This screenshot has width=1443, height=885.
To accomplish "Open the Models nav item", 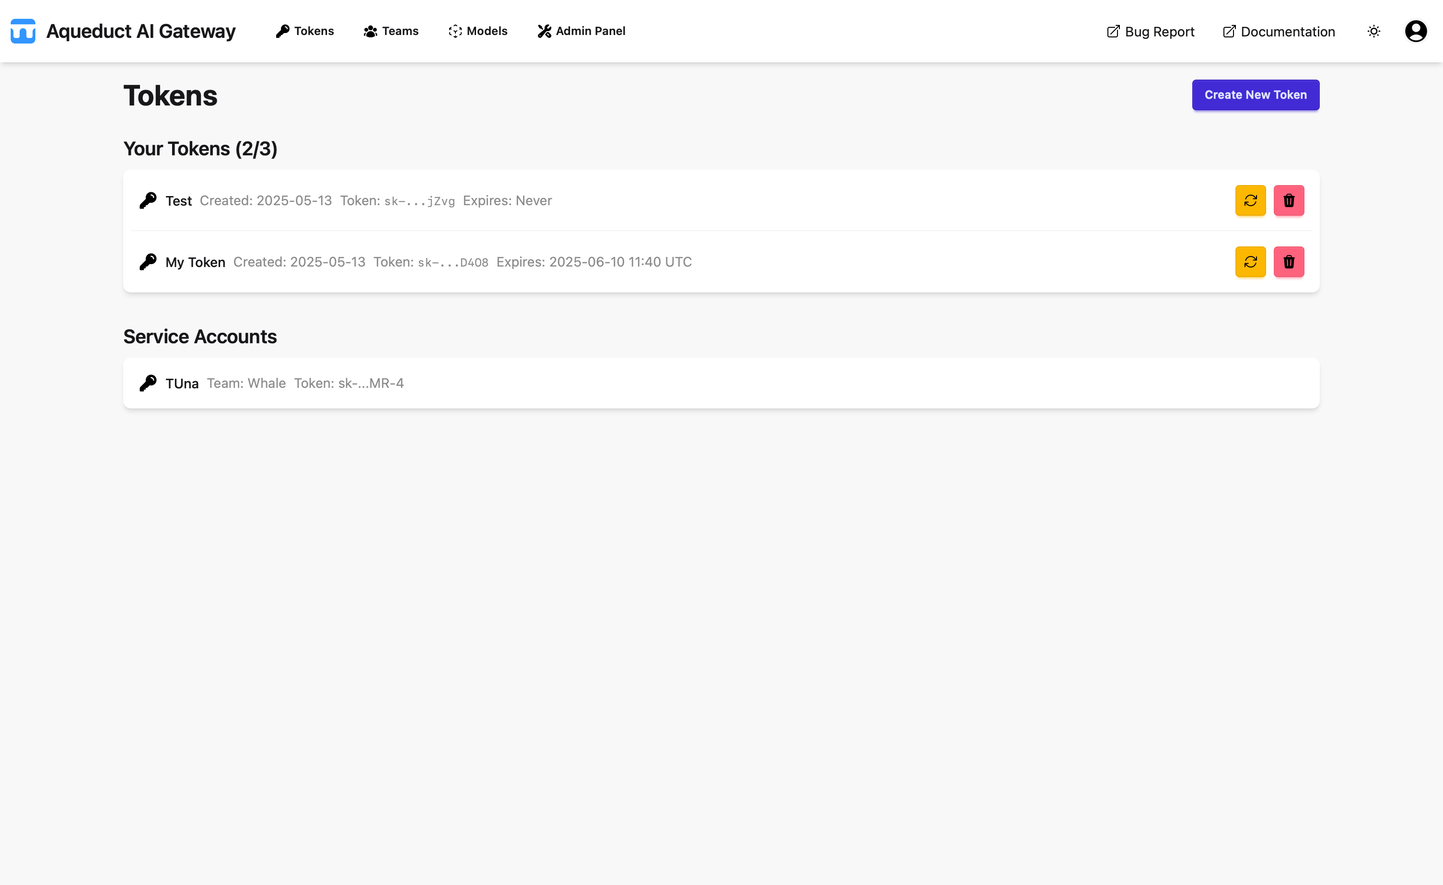I will pyautogui.click(x=478, y=31).
